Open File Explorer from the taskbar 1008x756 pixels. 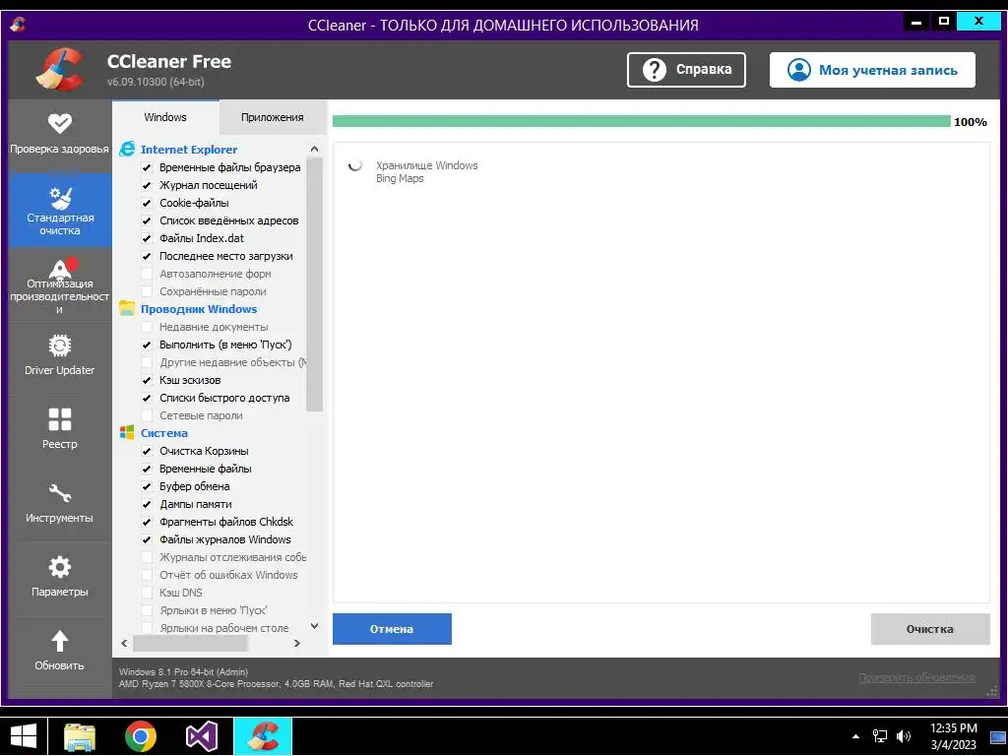(x=80, y=736)
